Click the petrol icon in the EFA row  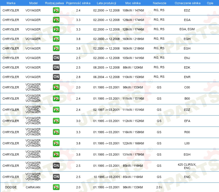tap(56, 121)
